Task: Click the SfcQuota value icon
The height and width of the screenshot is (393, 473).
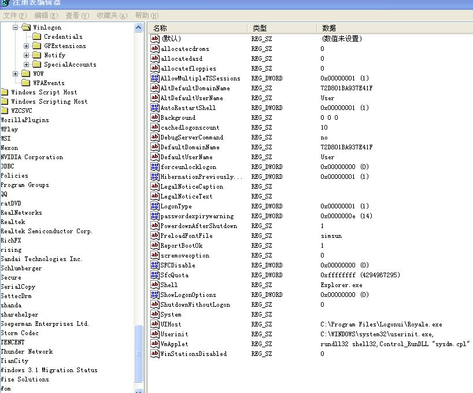Action: click(155, 275)
